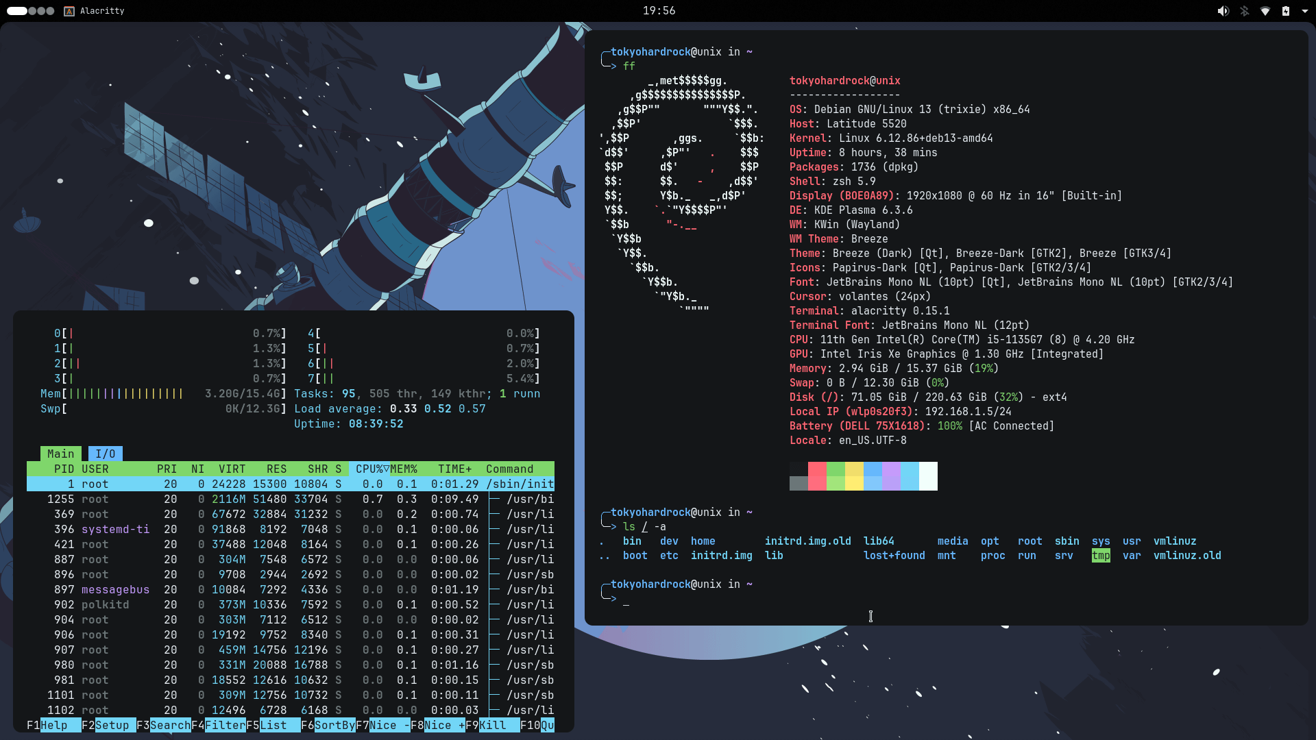The image size is (1316, 740).
Task: Click the highlighted tmp directory name
Action: pos(1101,556)
